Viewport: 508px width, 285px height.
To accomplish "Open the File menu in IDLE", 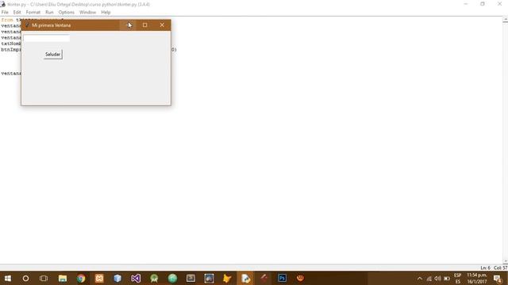I will (5, 13).
